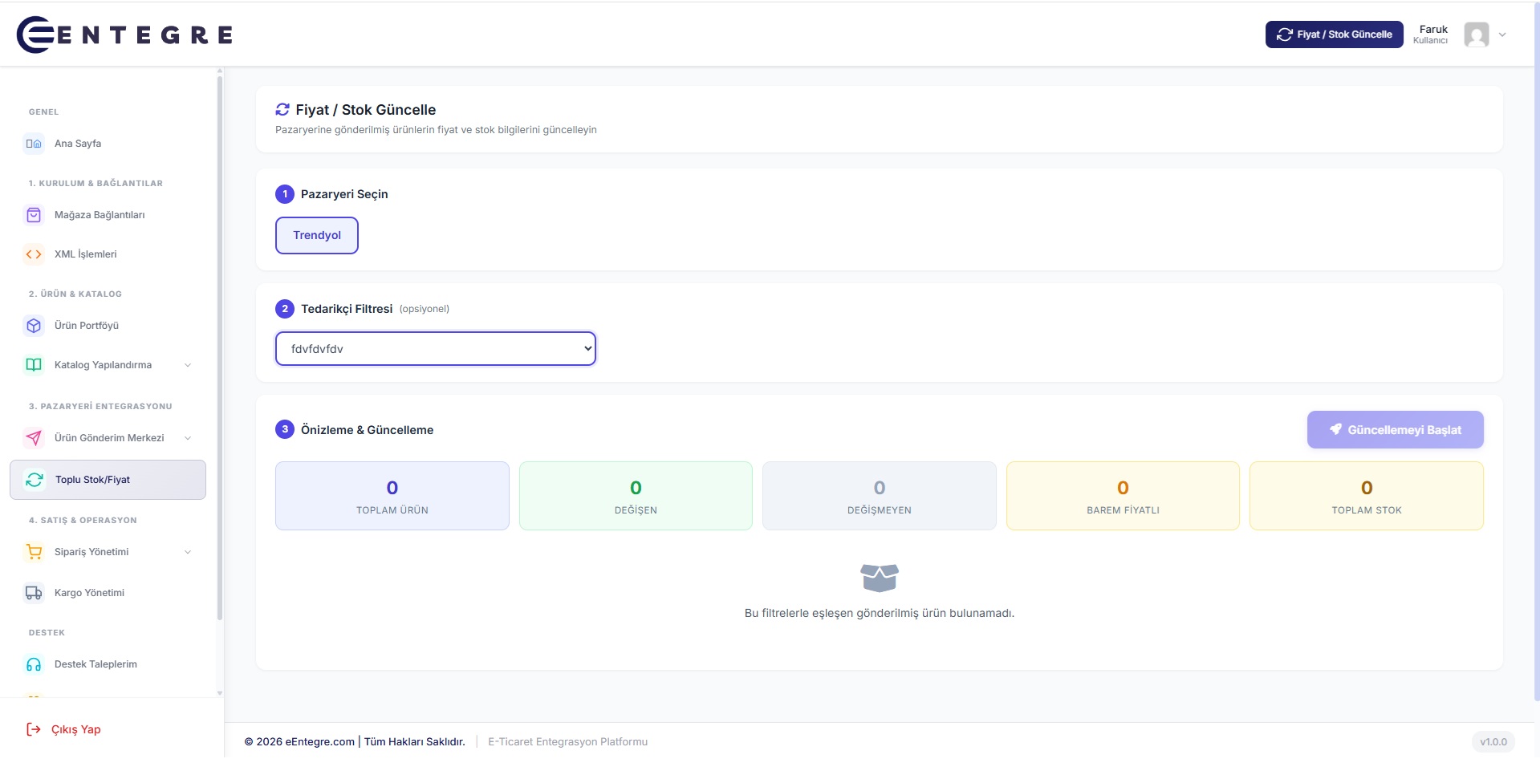Select the Trendyol marketplace button

coord(317,235)
